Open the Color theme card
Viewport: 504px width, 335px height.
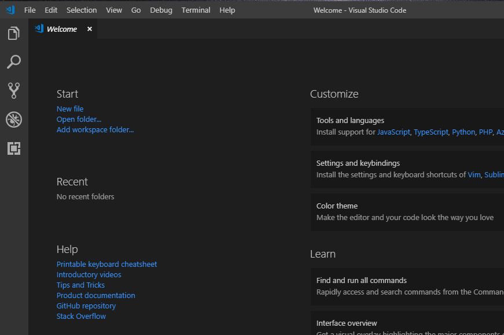(407, 212)
